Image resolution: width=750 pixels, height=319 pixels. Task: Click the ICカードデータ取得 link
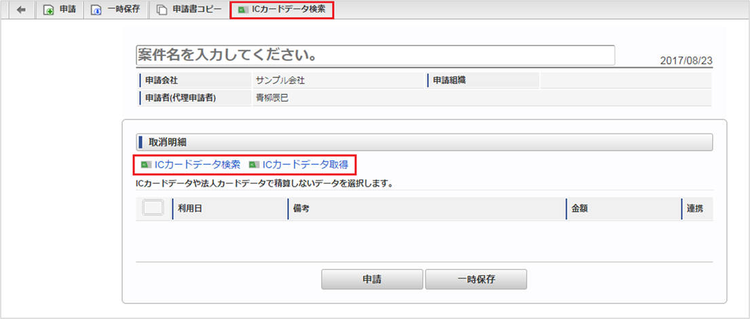(x=299, y=164)
